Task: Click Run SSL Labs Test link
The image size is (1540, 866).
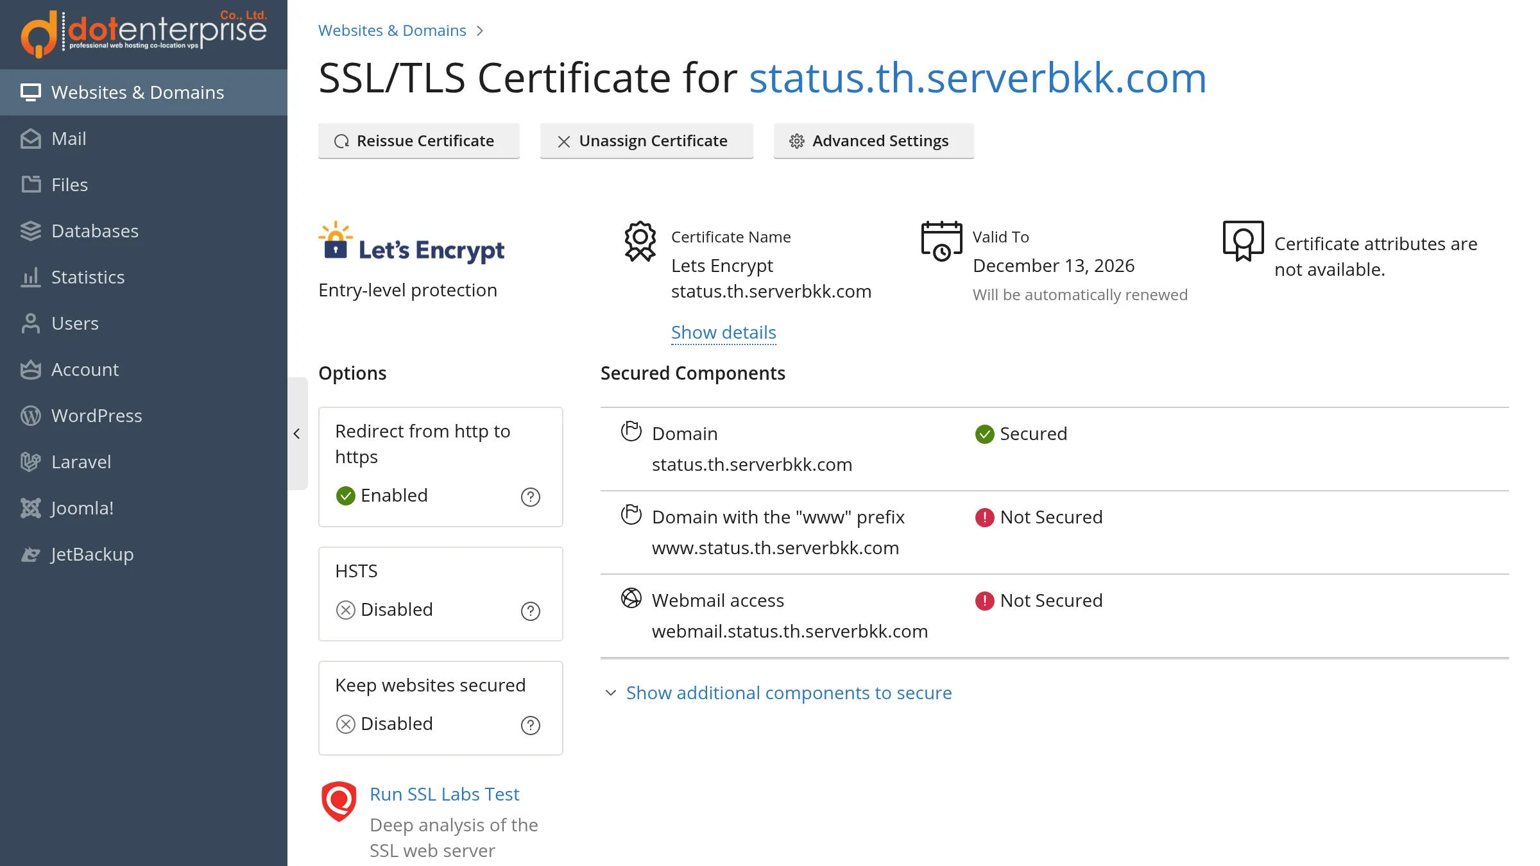Action: (445, 794)
